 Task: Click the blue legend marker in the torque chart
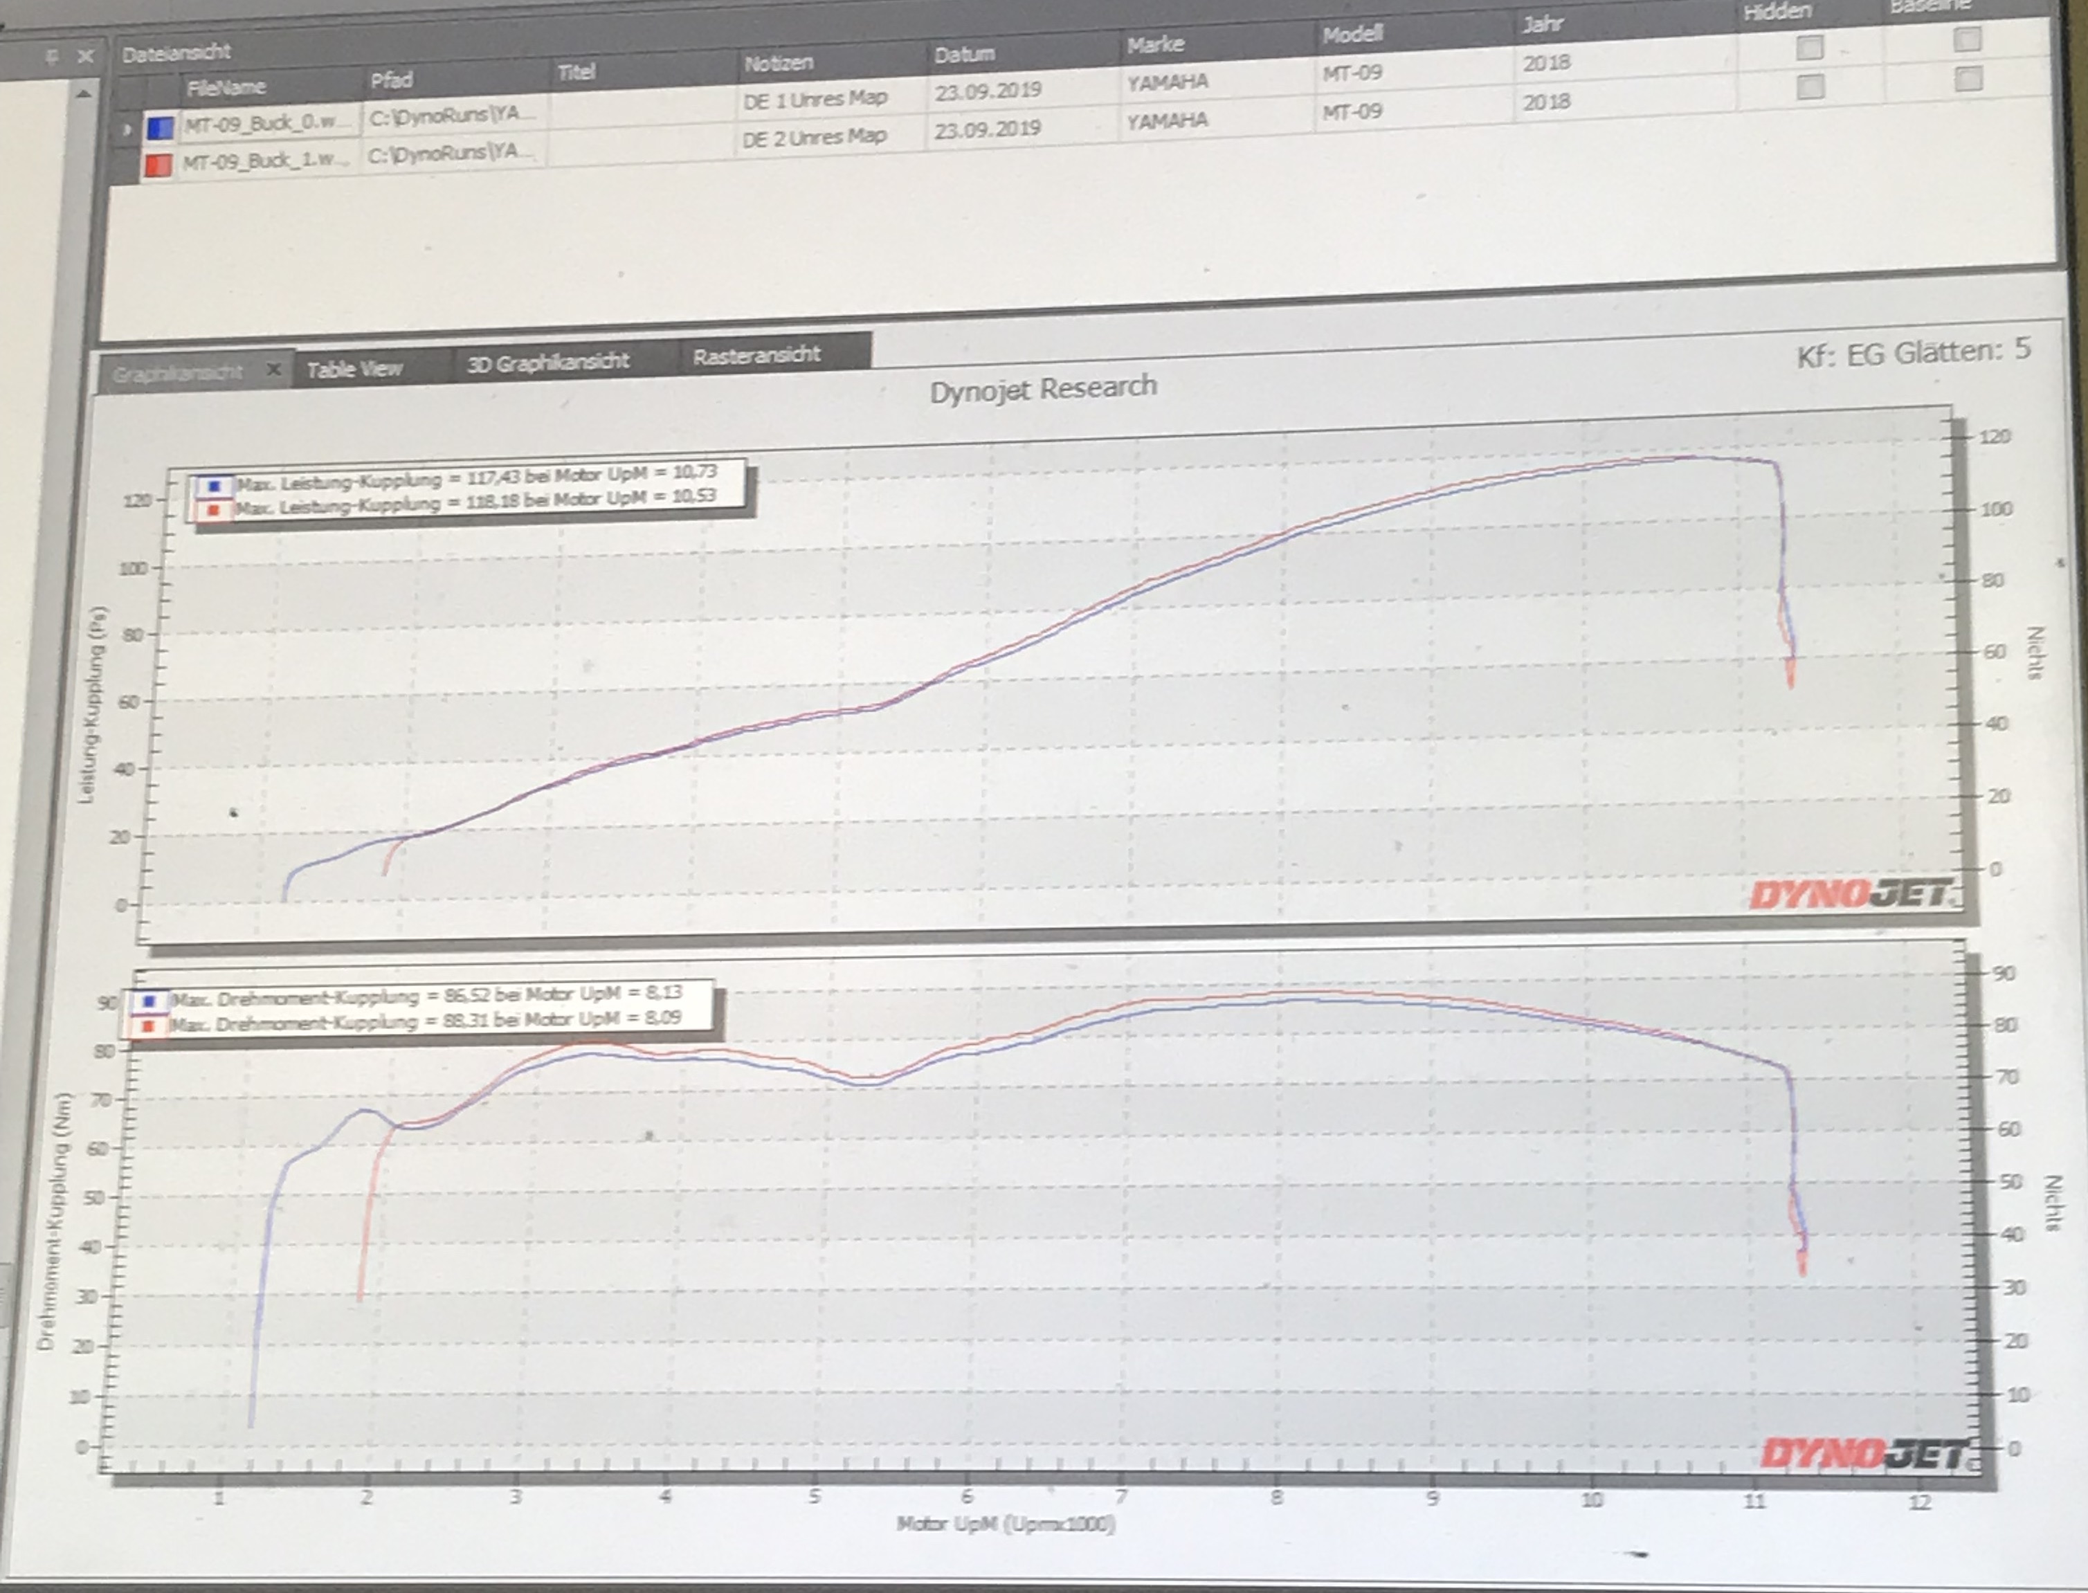[149, 1001]
